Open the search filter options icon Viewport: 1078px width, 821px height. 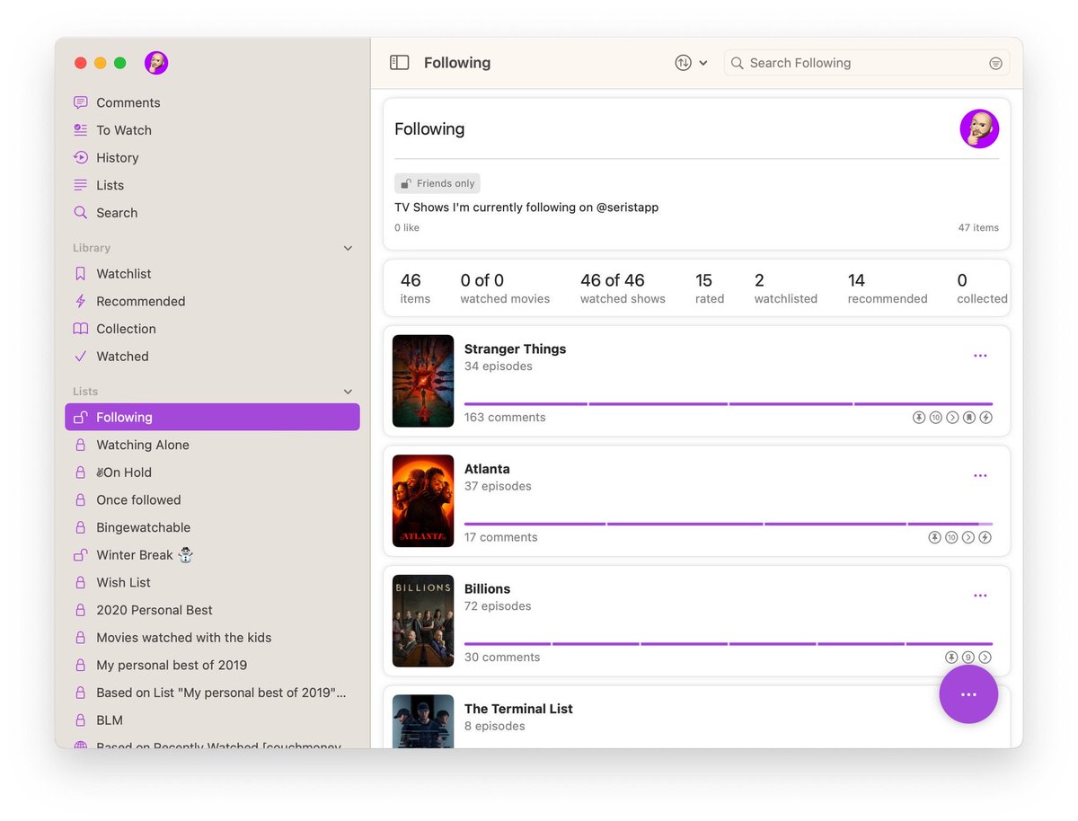[995, 63]
